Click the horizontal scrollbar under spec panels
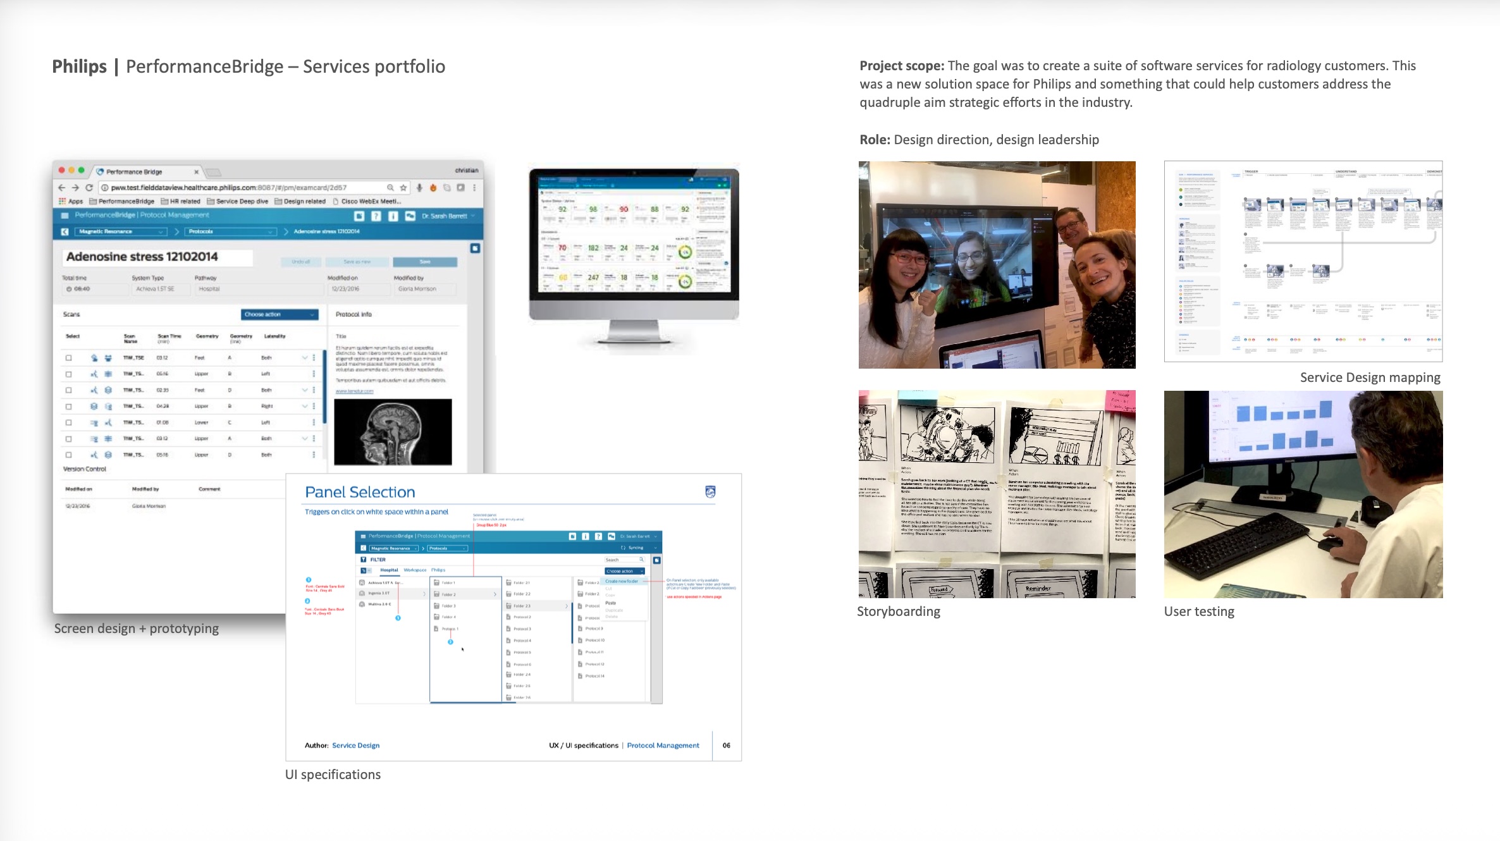Image resolution: width=1500 pixels, height=841 pixels. (473, 702)
